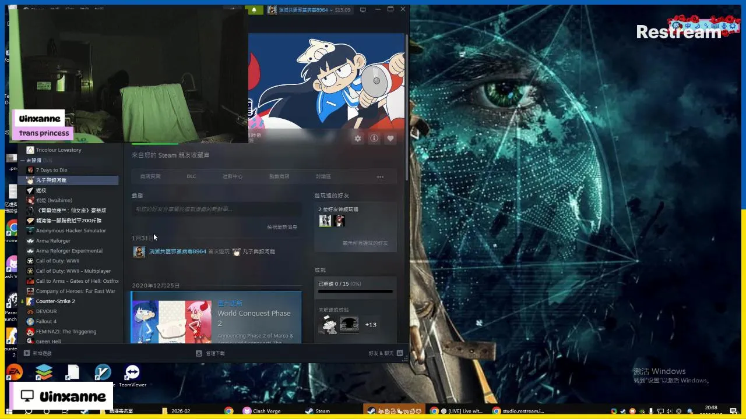This screenshot has height=419, width=746.
Task: Click the 7 Days to Die game icon
Action: click(30, 170)
